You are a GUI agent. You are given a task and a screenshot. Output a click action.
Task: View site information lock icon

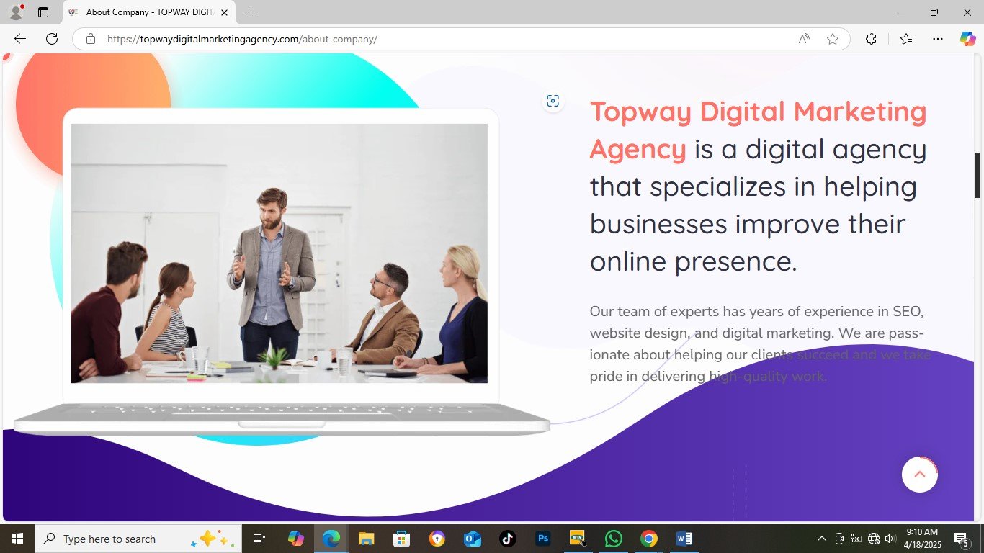point(91,39)
